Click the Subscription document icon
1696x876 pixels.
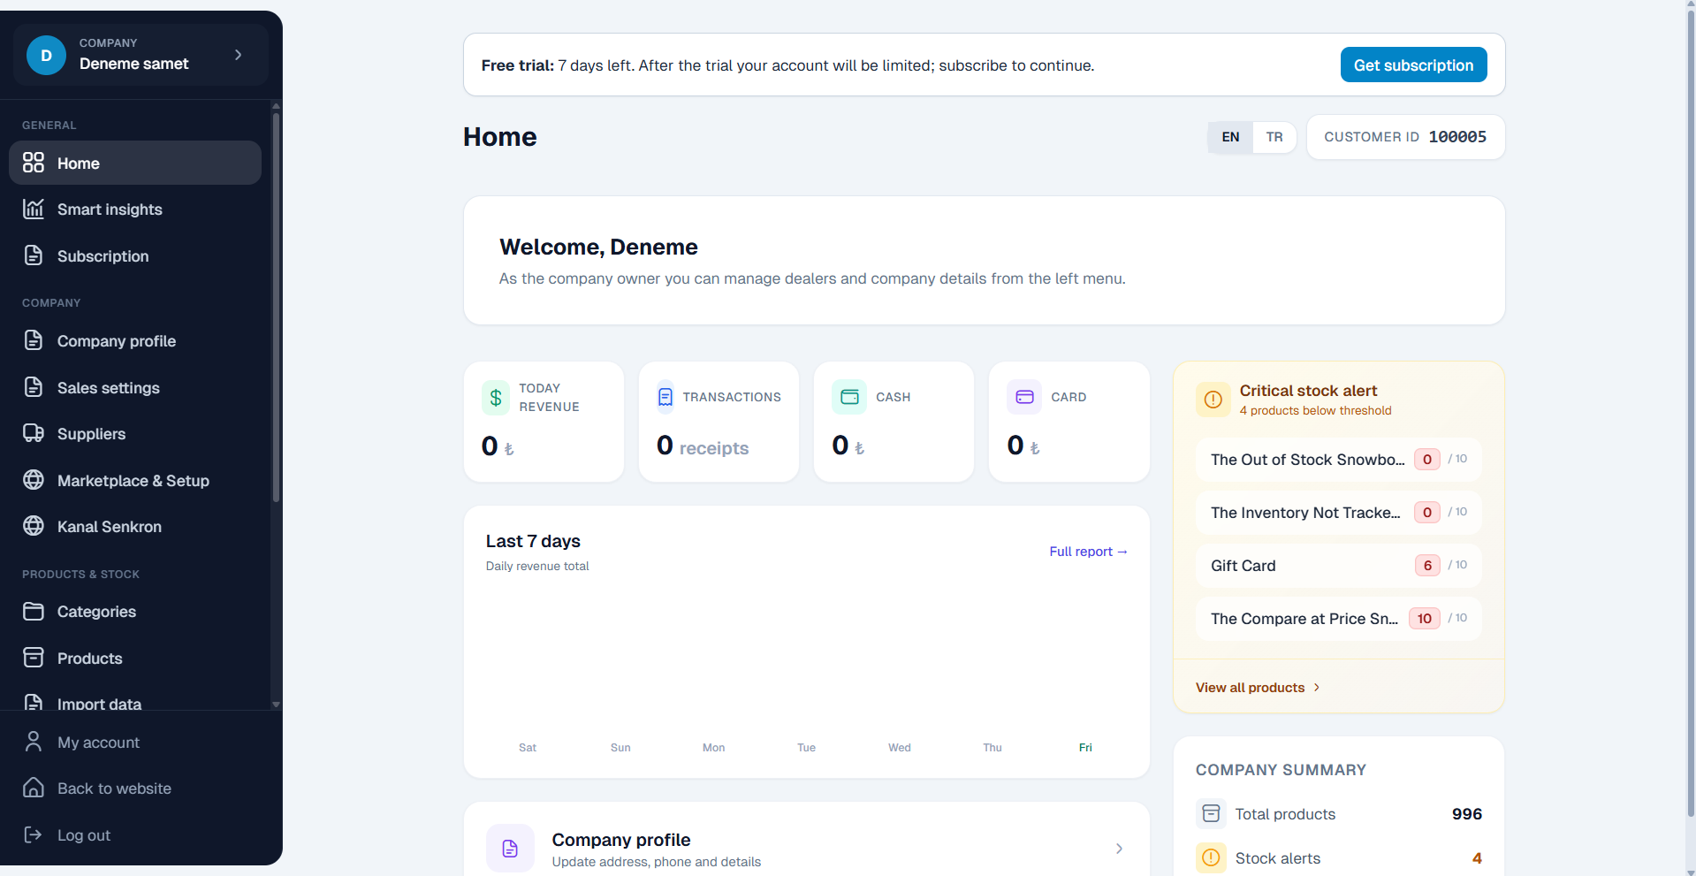click(x=34, y=255)
